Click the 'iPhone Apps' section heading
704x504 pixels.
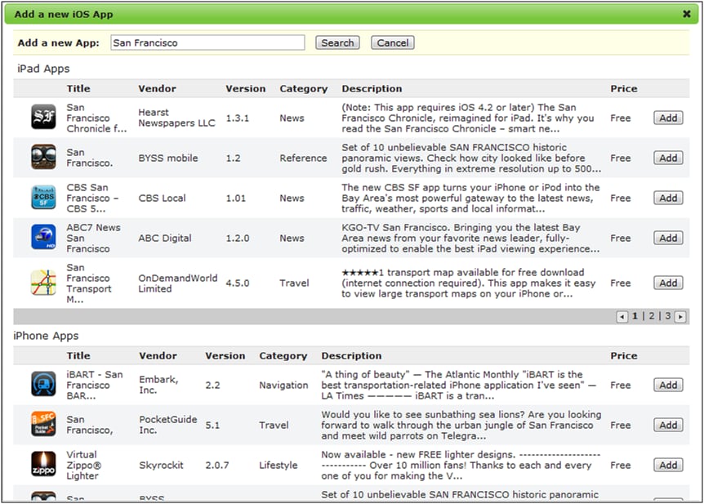46,336
